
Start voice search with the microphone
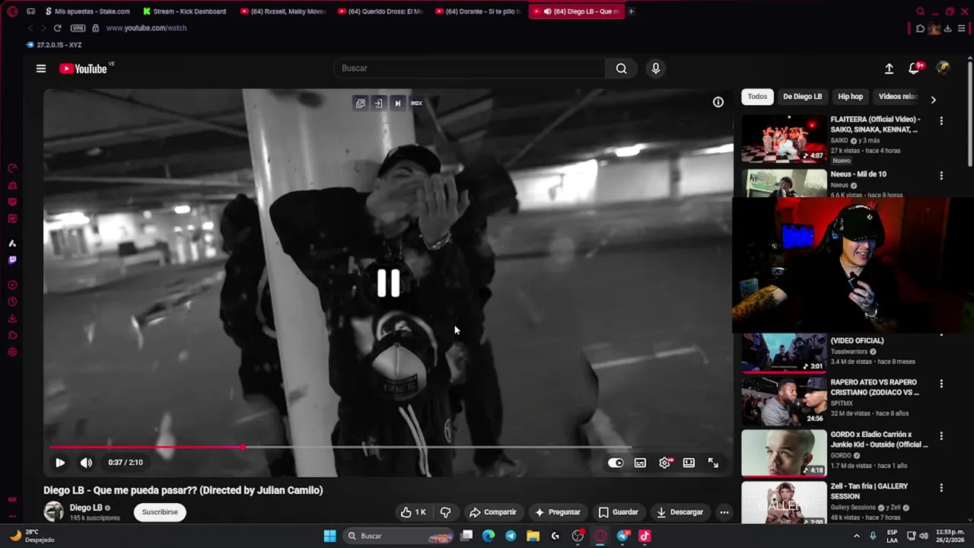656,68
